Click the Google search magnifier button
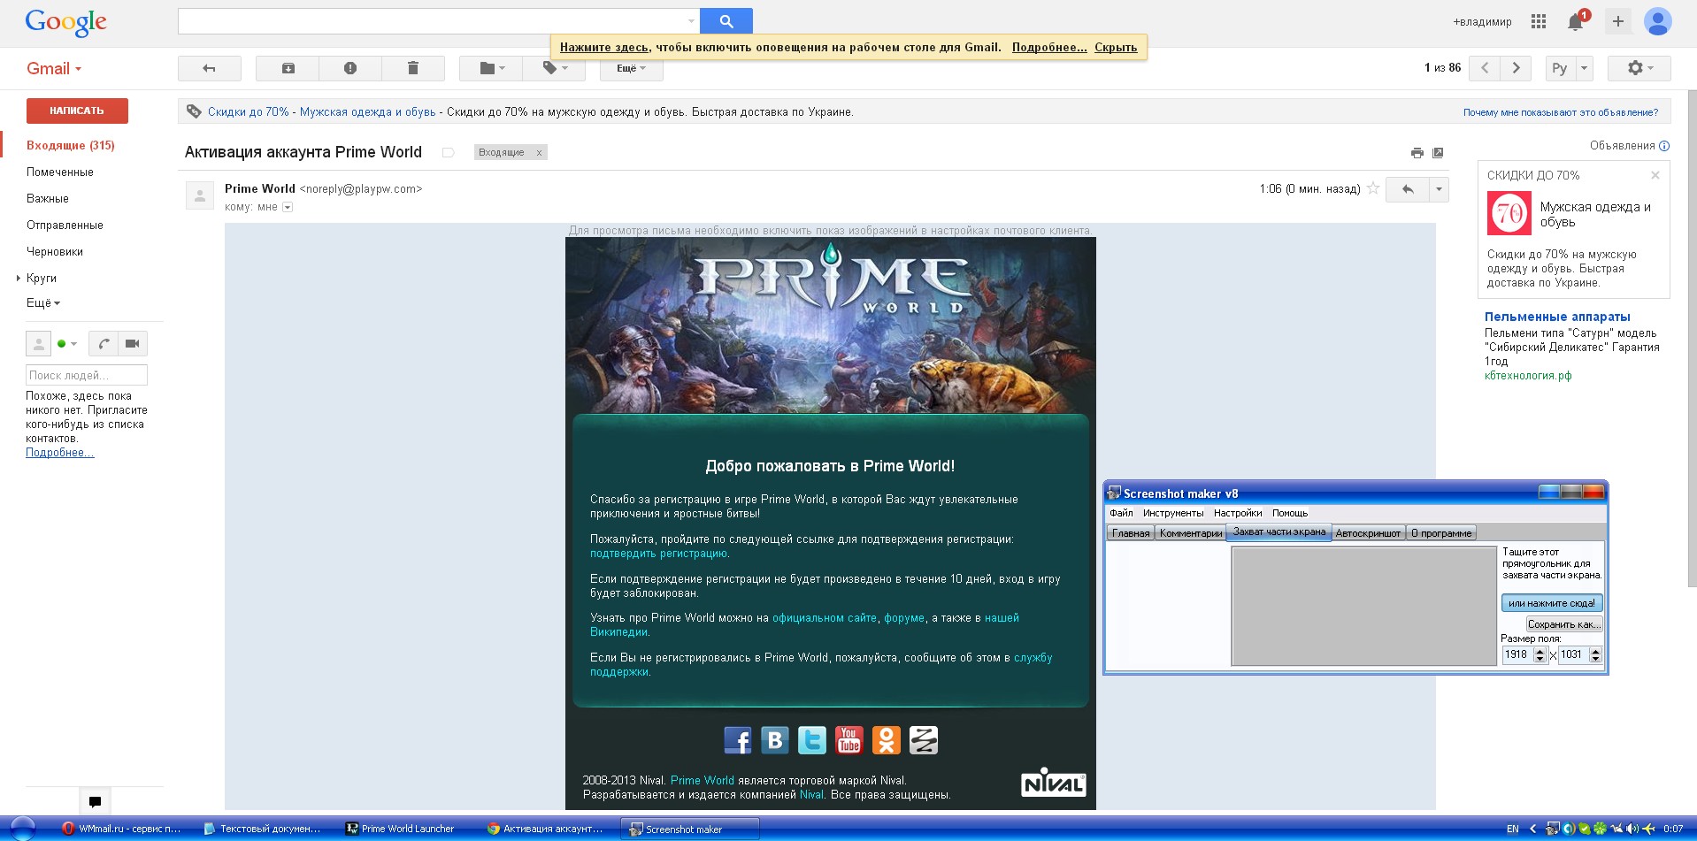Viewport: 1697px width, 841px height. [726, 21]
